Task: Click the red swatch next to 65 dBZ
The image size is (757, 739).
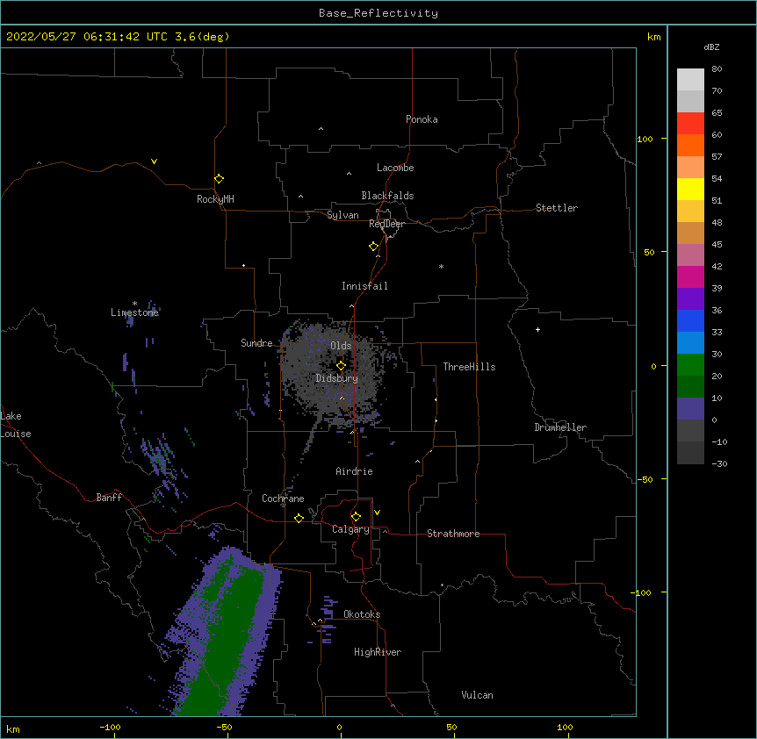Action: click(x=690, y=123)
